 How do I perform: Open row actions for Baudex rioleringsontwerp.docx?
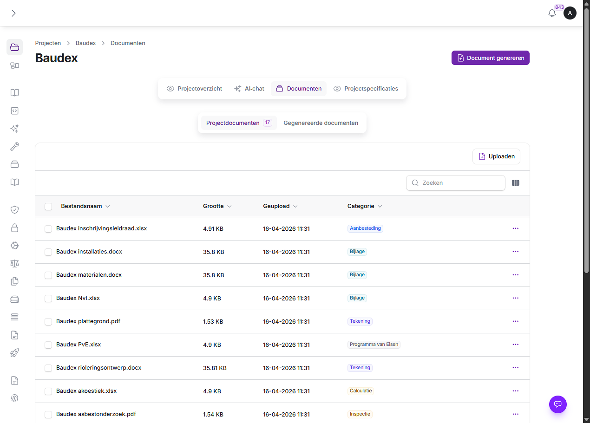(515, 368)
